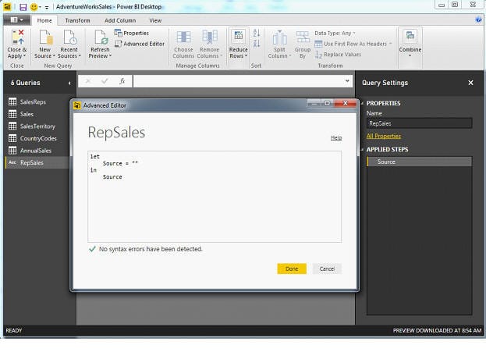The height and width of the screenshot is (352, 486).
Task: Click in the formula bar input
Action: click(239, 81)
